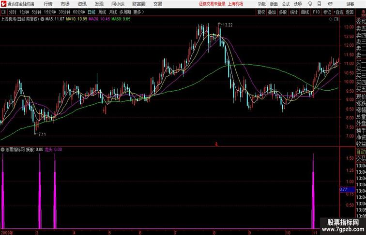The image size is (366, 235).
Task: Open the customer service headset icon
Action: tap(310, 4)
